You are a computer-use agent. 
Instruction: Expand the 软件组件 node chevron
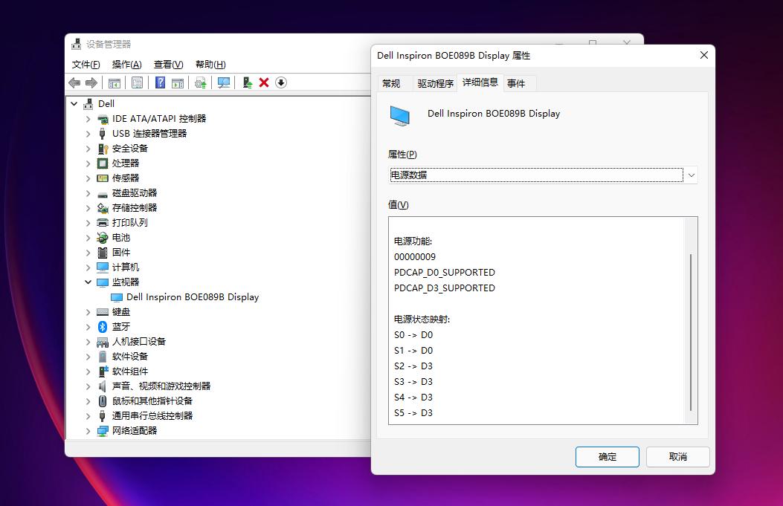click(x=88, y=372)
